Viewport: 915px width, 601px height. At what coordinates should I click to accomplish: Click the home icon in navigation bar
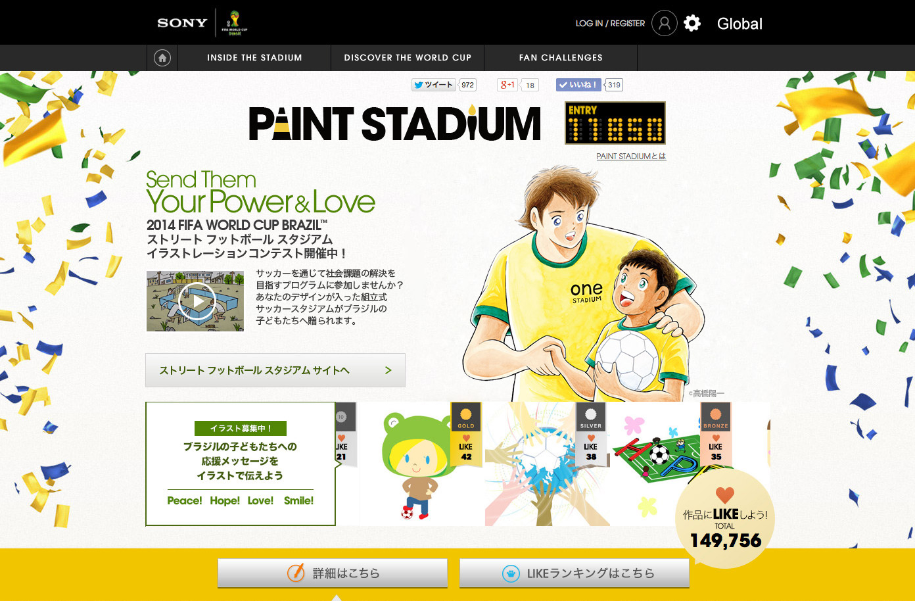point(162,58)
